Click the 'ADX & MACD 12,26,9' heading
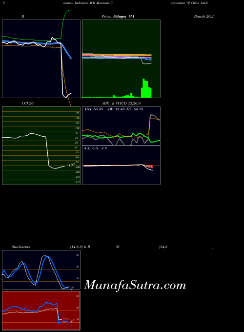 tap(121, 104)
